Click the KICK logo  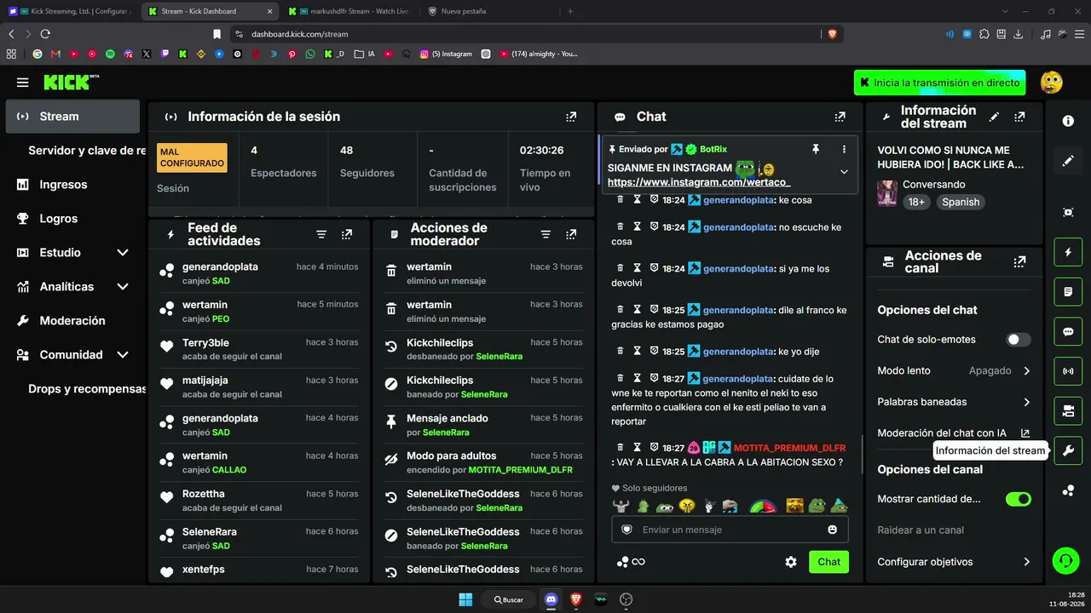(x=72, y=83)
